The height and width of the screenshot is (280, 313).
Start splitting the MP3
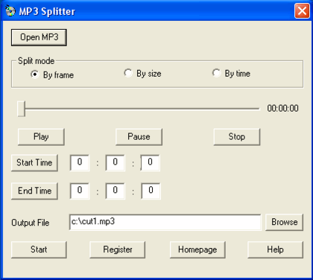click(39, 249)
